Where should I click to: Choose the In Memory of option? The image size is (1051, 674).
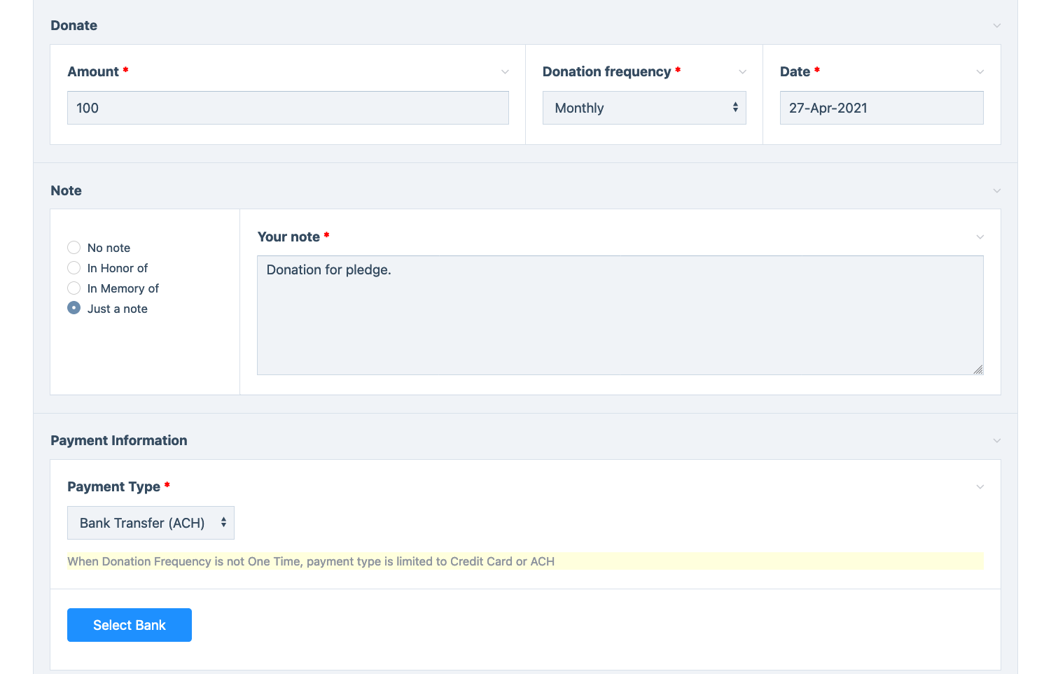click(x=74, y=288)
